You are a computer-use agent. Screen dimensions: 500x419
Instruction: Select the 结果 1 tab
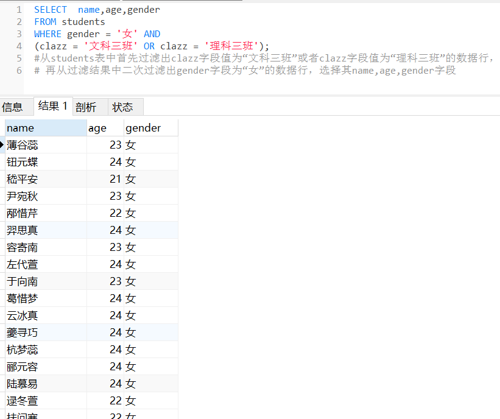53,106
